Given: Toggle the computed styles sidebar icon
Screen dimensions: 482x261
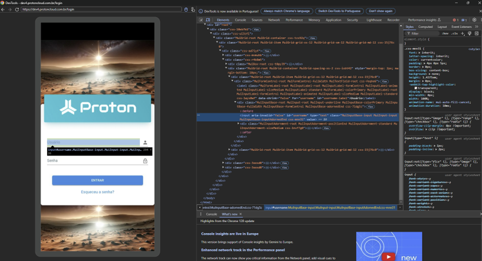Looking at the screenshot, I should pos(476,33).
